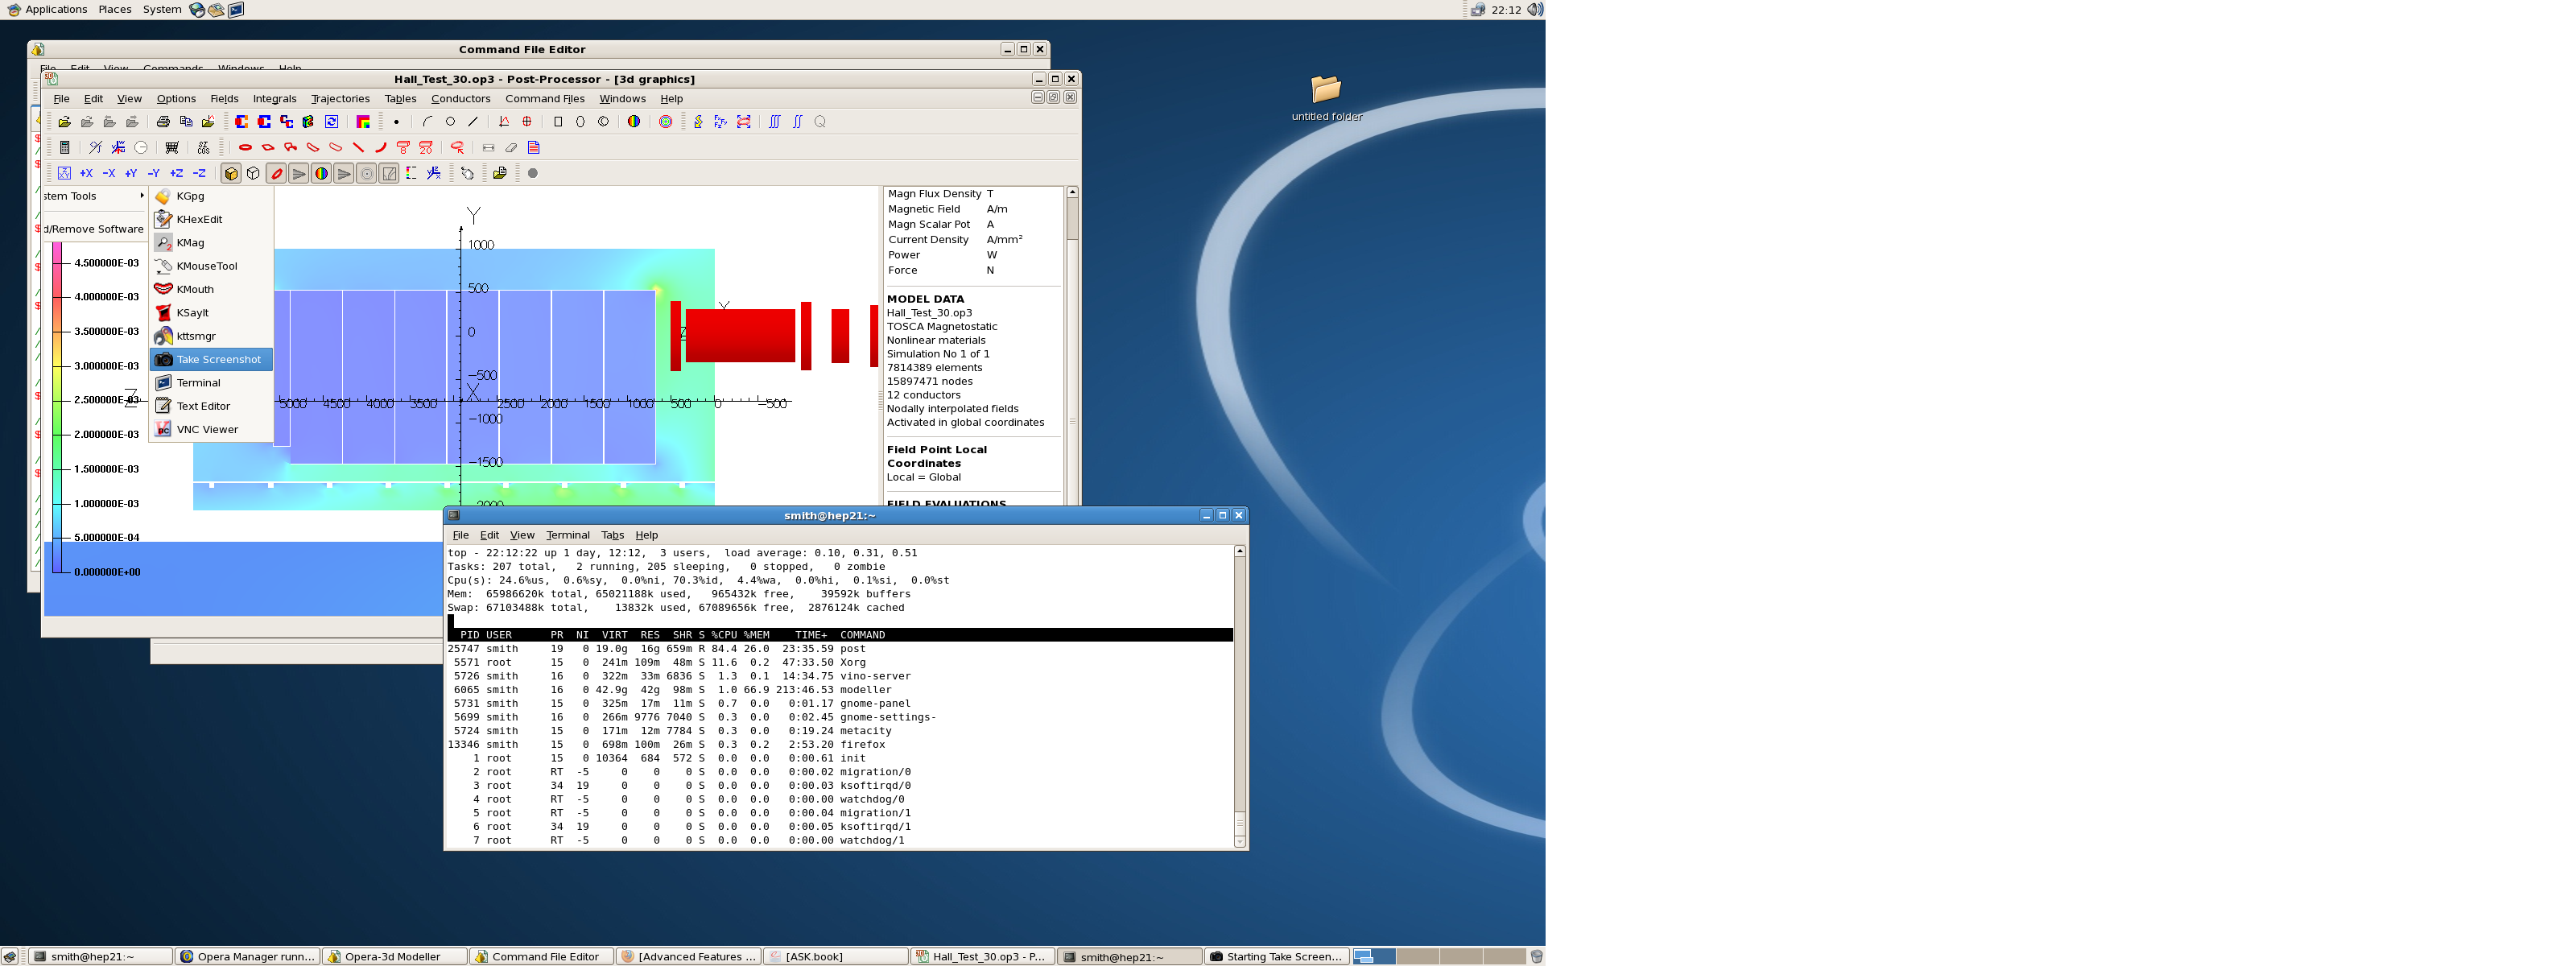This screenshot has height=966, width=2576.
Task: Click the target field contour icon
Action: (666, 122)
